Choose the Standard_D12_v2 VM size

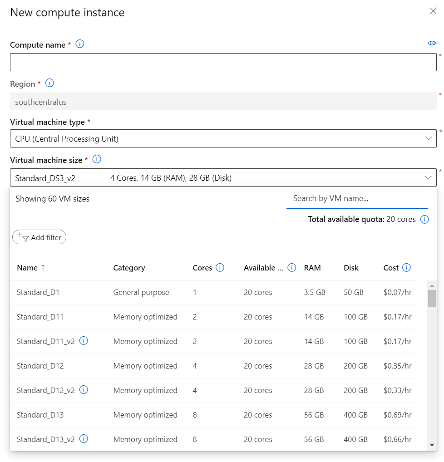pos(213,390)
